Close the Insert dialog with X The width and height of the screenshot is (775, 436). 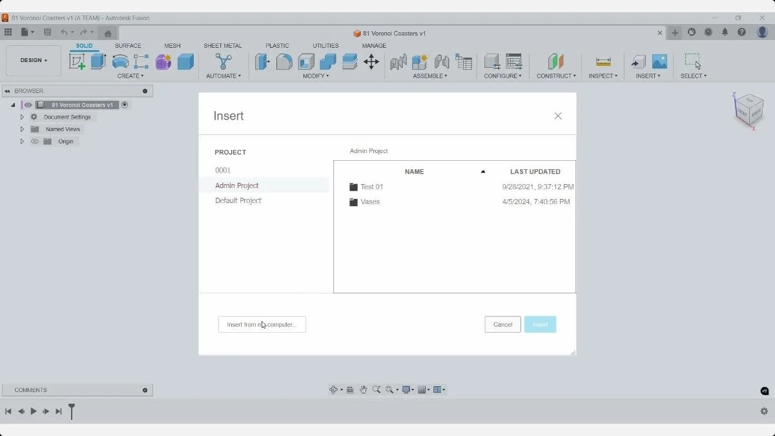[x=558, y=116]
